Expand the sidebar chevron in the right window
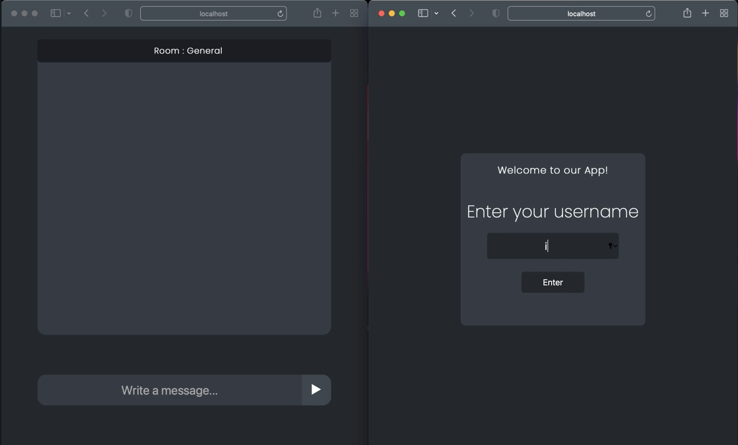The width and height of the screenshot is (738, 445). pos(437,13)
